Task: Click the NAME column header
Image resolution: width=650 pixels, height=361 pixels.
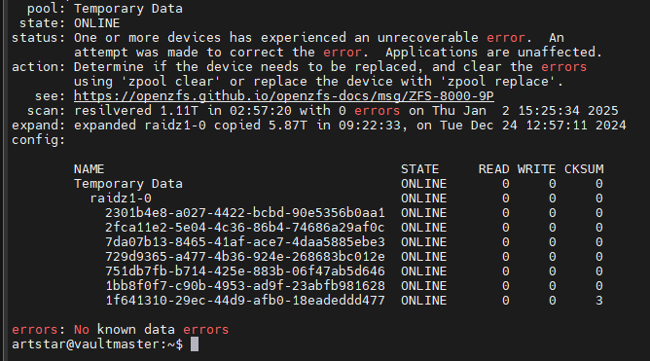Action: click(x=90, y=169)
